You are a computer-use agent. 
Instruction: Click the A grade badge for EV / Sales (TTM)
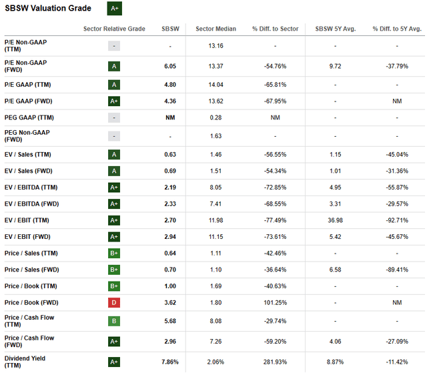coord(114,155)
